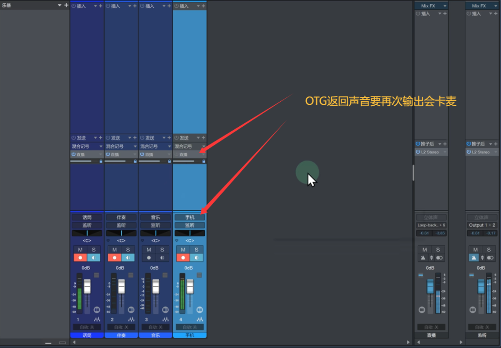Open the Mix FX dropdown on the 直播 bus
Image resolution: width=501 pixels, height=348 pixels.
(445, 5)
